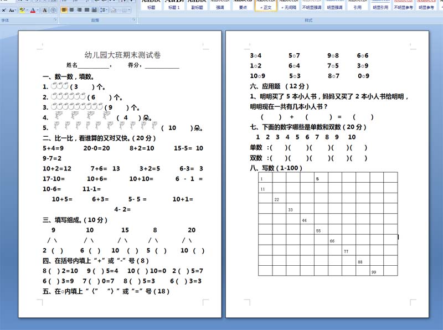Click the title 幼儿园大班期末测试卷

(122, 55)
